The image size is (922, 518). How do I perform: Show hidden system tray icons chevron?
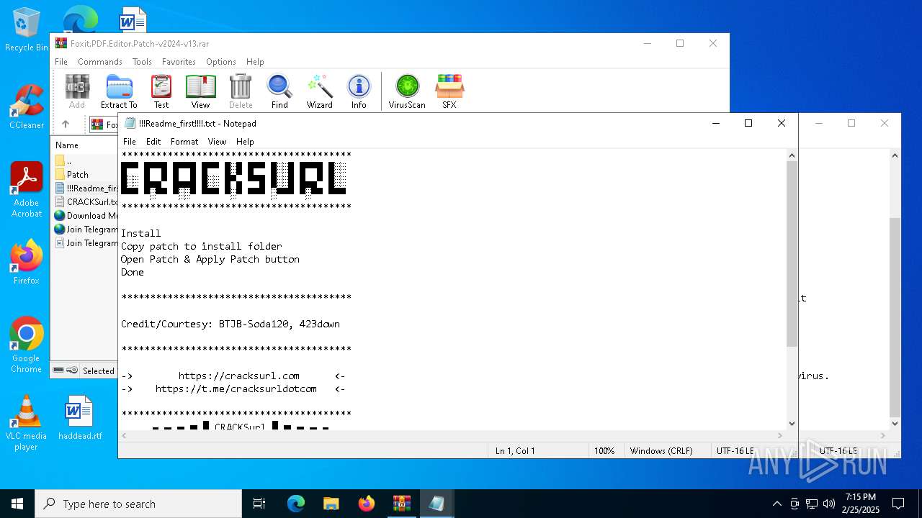point(776,504)
